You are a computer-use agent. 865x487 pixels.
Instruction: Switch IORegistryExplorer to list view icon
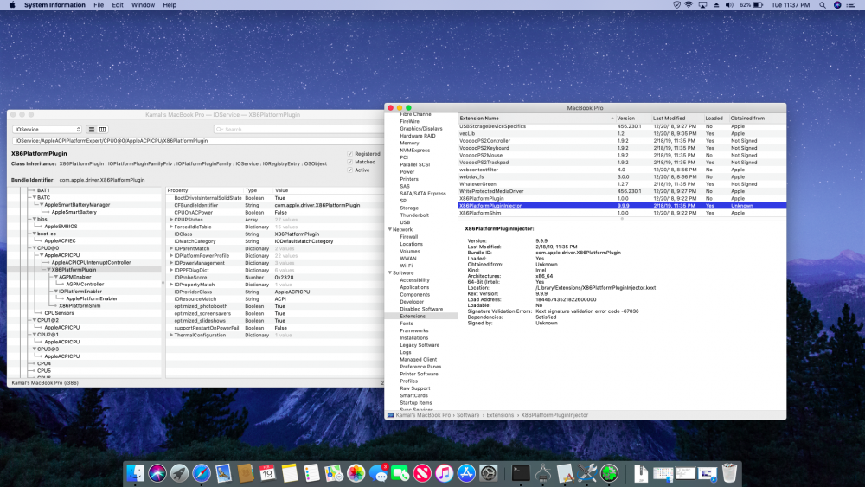point(93,130)
